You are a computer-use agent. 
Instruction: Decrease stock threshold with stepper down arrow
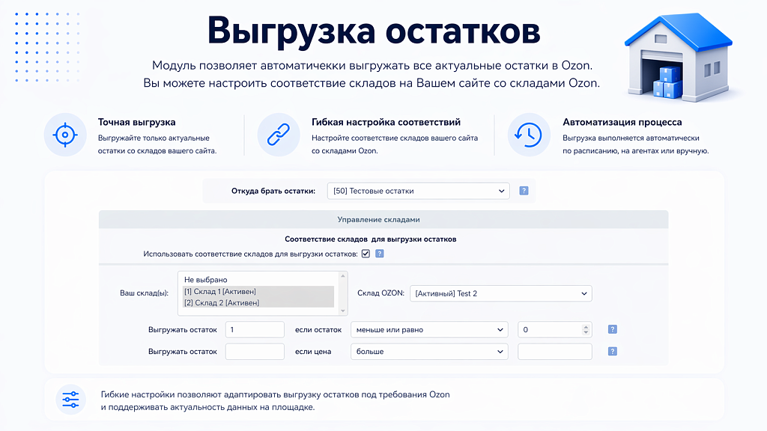[x=586, y=332]
